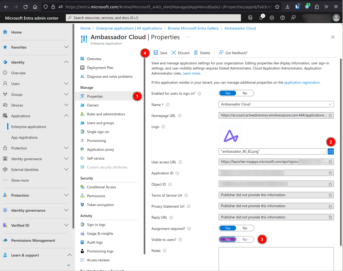Open the notifications bell icon

click(261, 18)
